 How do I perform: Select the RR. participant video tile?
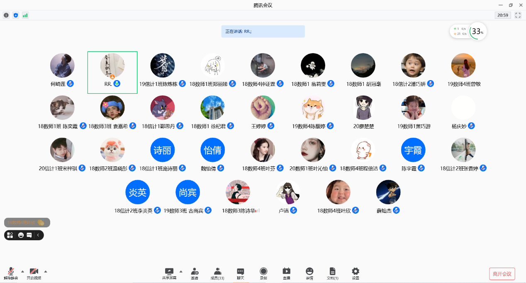point(112,72)
